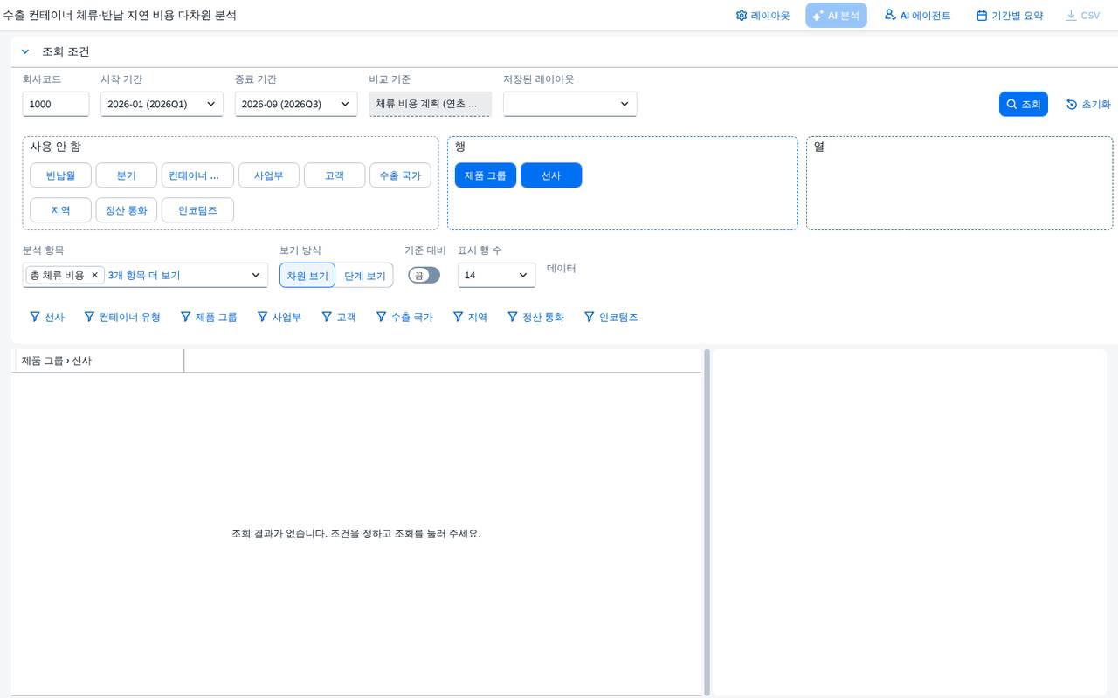
Task: Open the 정산 통화 filter
Action: coord(535,317)
